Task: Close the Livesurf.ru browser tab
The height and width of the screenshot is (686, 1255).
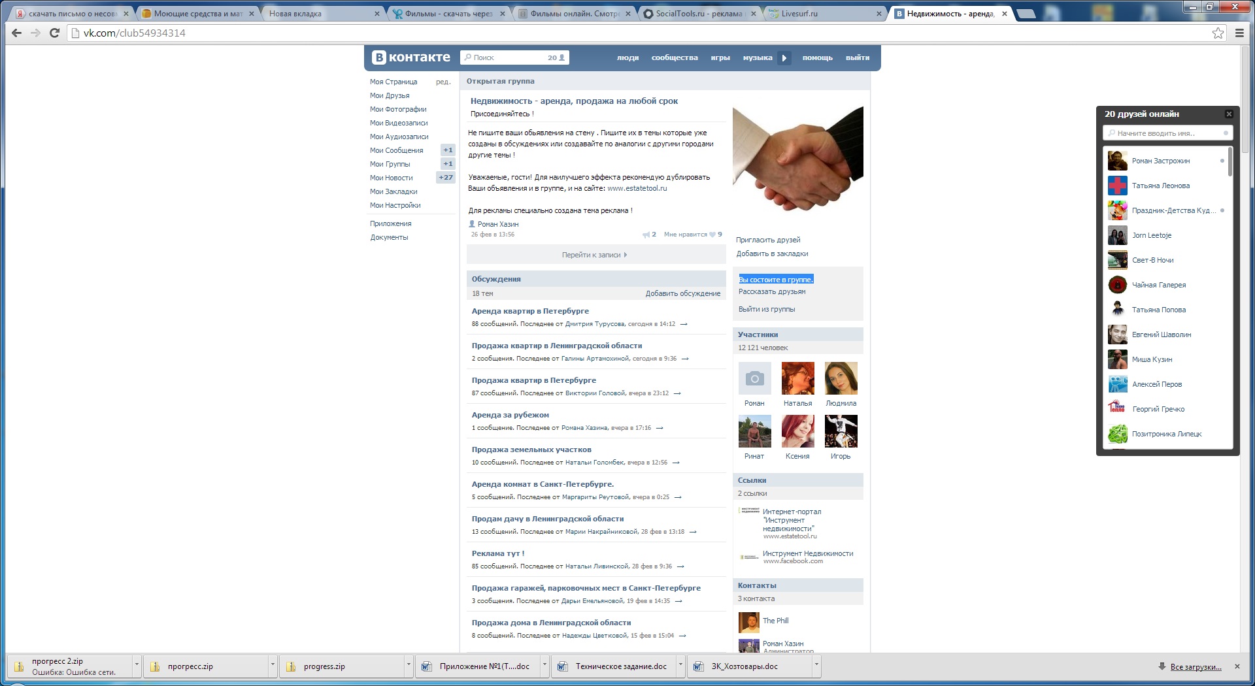Action: click(878, 14)
